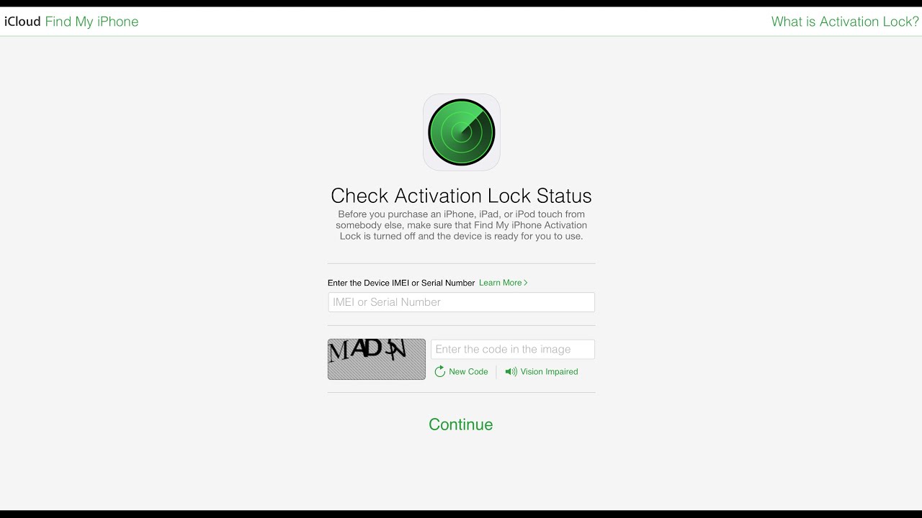Click the letter M in the captcha image

click(339, 352)
